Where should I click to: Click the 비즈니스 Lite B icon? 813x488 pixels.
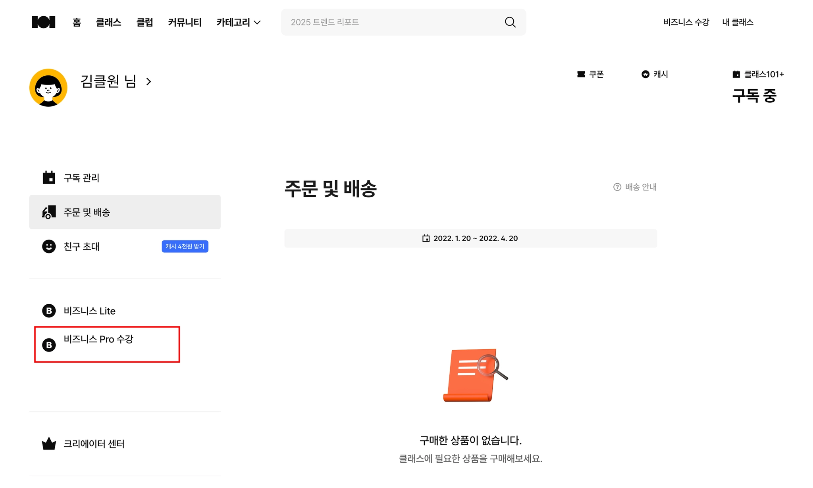pos(49,311)
